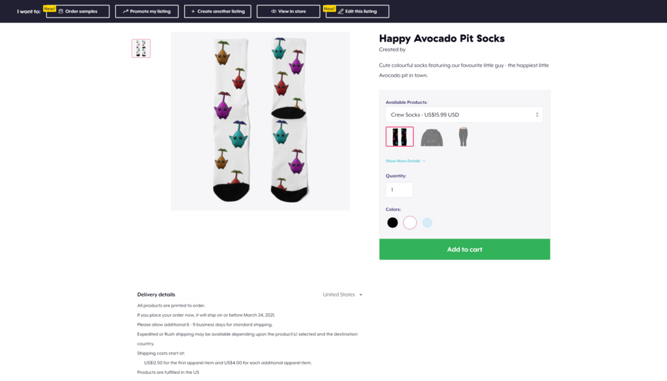Expand Show More Details
667x381 pixels.
pyautogui.click(x=405, y=161)
